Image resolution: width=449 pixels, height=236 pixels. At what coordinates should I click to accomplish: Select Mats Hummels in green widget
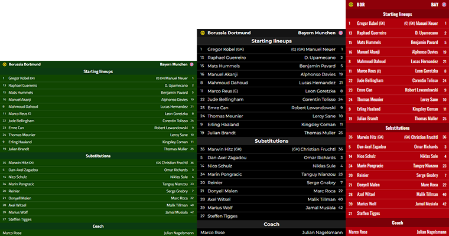[x=21, y=93]
